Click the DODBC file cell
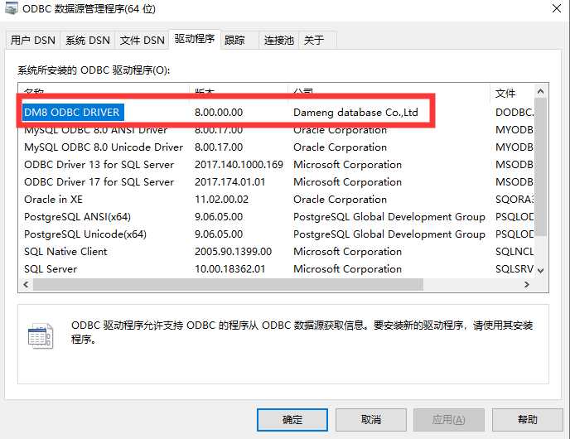Viewport: 570px width, 439px height. 514,113
